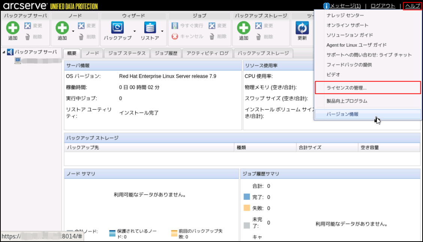Choose バージョン情報 from the Help menu
This screenshot has width=423, height=242.
(x=342, y=114)
